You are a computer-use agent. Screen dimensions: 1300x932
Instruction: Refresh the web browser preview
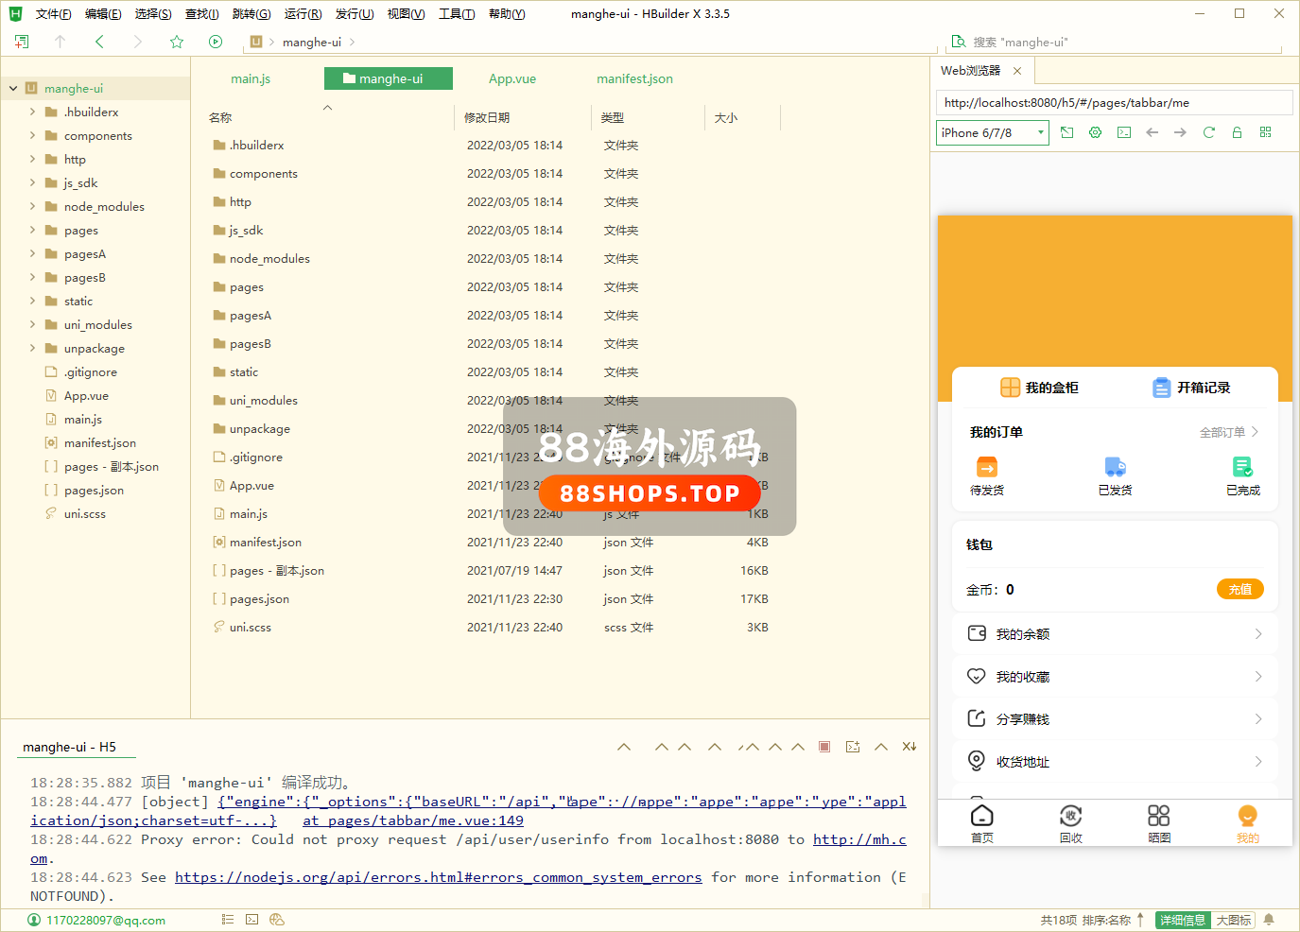click(x=1208, y=132)
